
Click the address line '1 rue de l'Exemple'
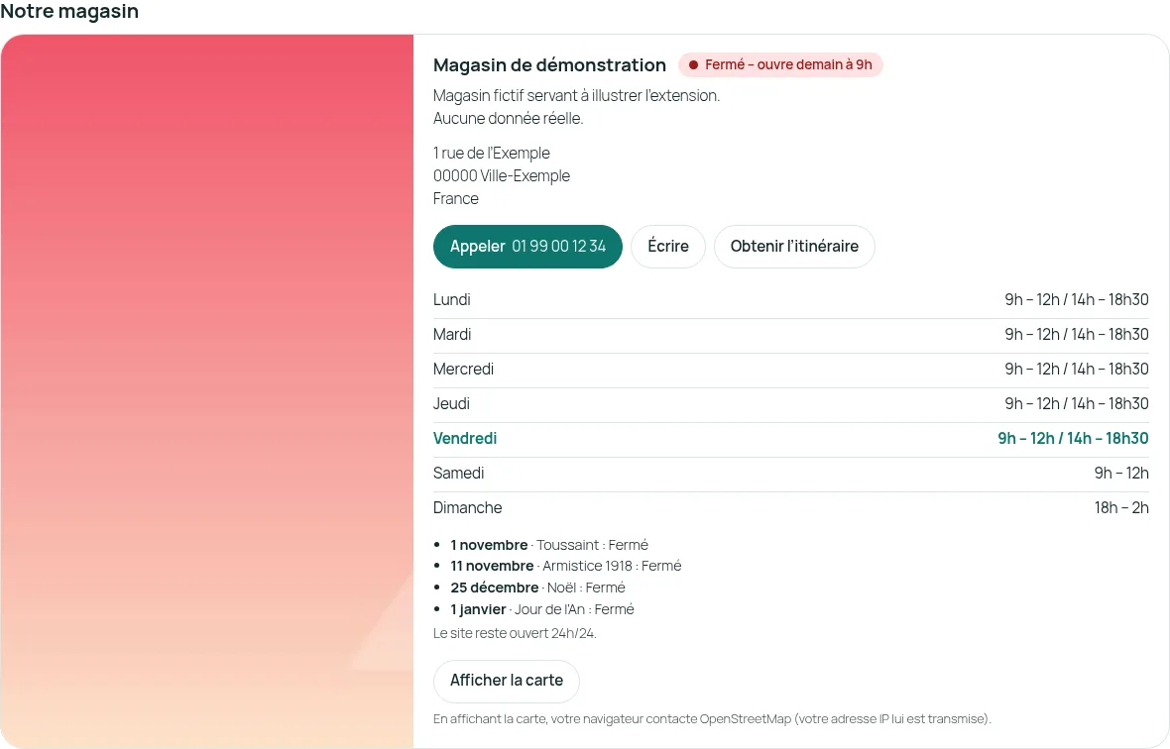coord(492,154)
